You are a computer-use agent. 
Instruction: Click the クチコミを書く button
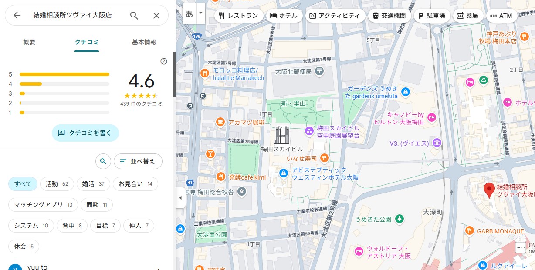point(85,133)
